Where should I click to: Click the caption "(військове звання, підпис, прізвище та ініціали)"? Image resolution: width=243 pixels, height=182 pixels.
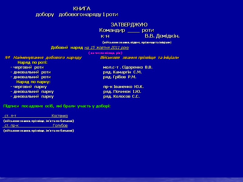point(137,42)
